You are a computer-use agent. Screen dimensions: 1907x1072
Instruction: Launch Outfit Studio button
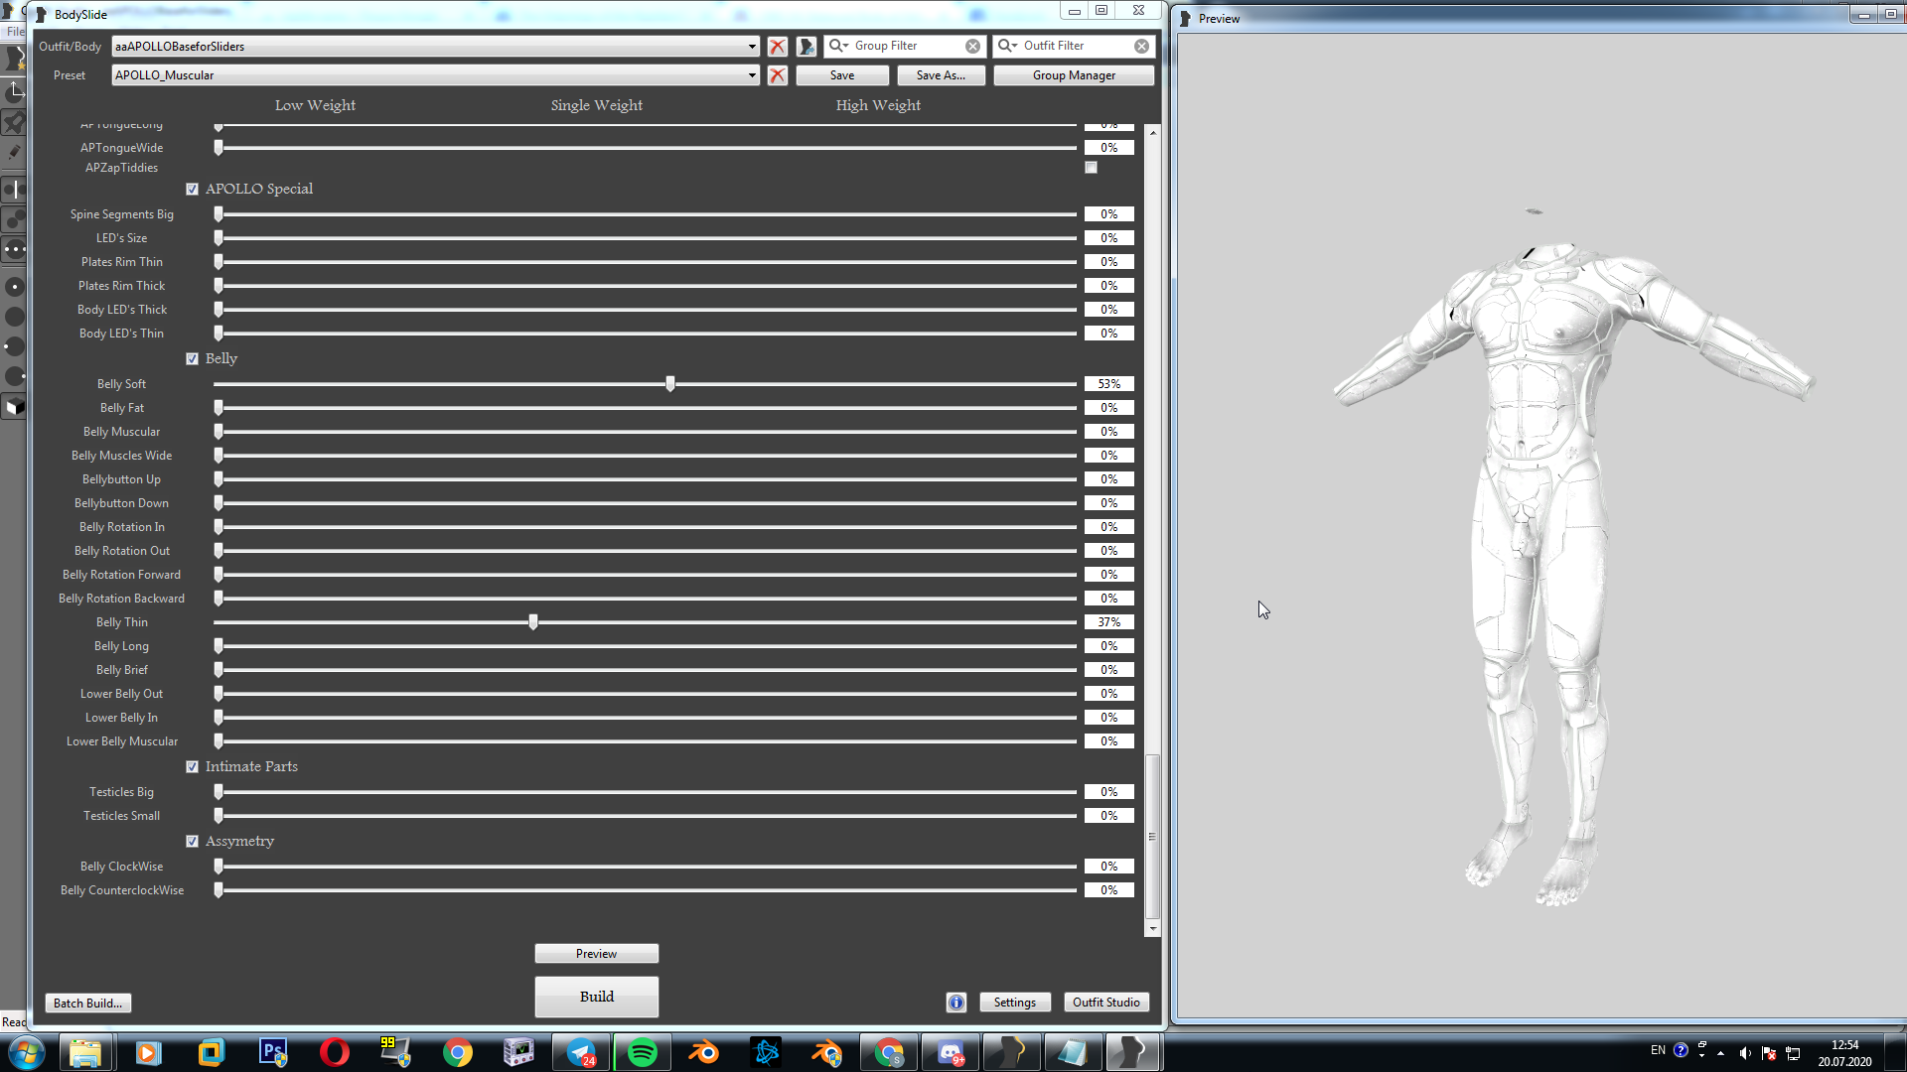click(x=1106, y=1003)
